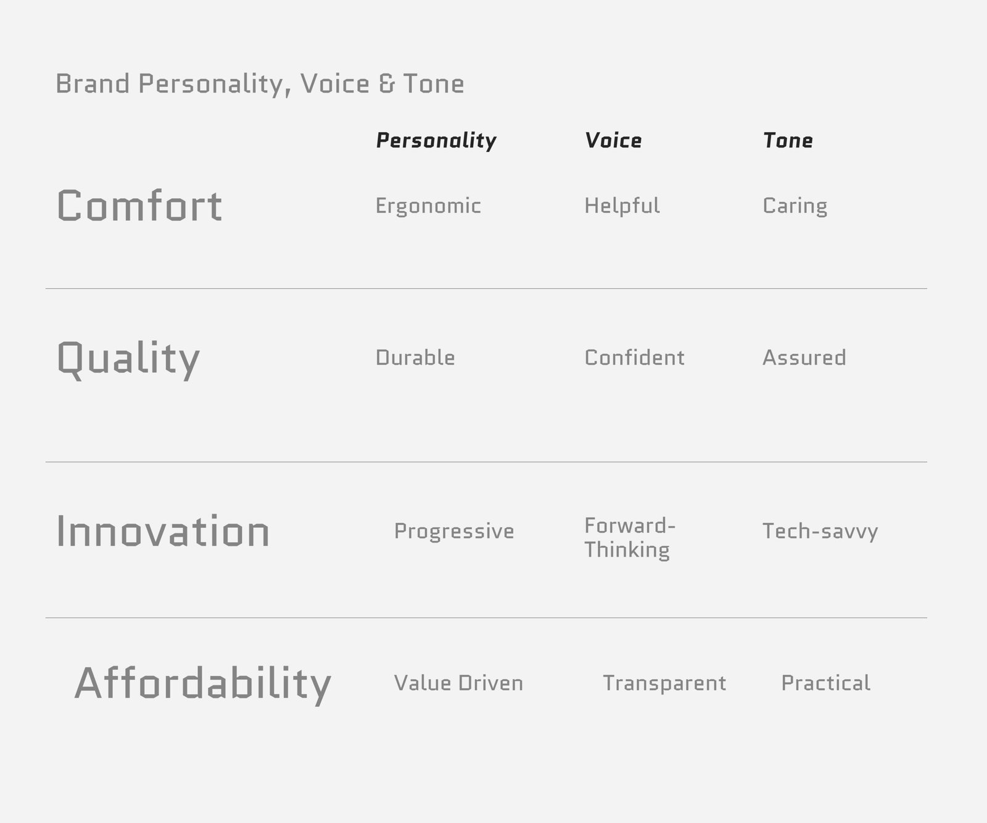Click the Innovation row heading
Viewport: 987px width, 823px height.
tap(163, 532)
